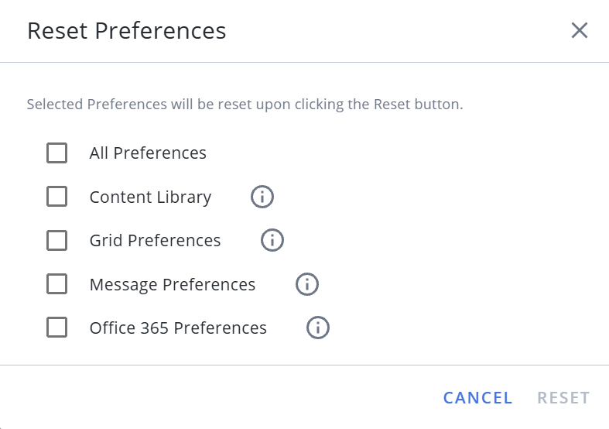Enable the All Preferences checkbox
The width and height of the screenshot is (609, 429).
[x=57, y=153]
